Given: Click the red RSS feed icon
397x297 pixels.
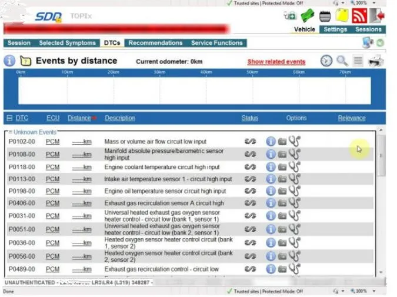Looking at the screenshot, I should pyautogui.click(x=359, y=15).
